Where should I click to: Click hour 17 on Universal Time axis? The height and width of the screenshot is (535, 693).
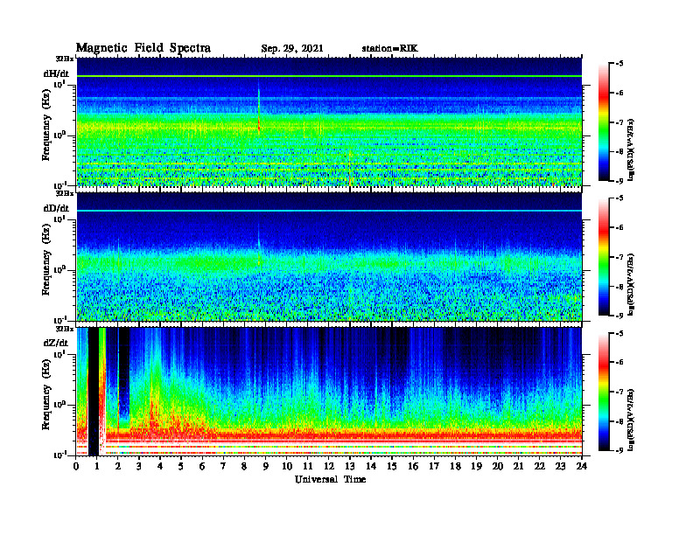(435, 467)
